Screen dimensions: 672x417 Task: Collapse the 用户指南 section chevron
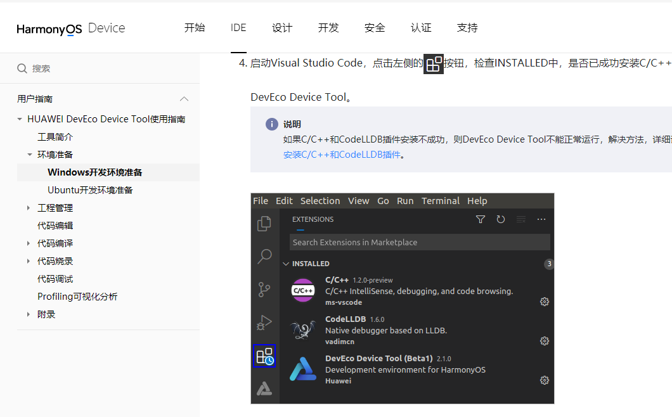pyautogui.click(x=184, y=99)
